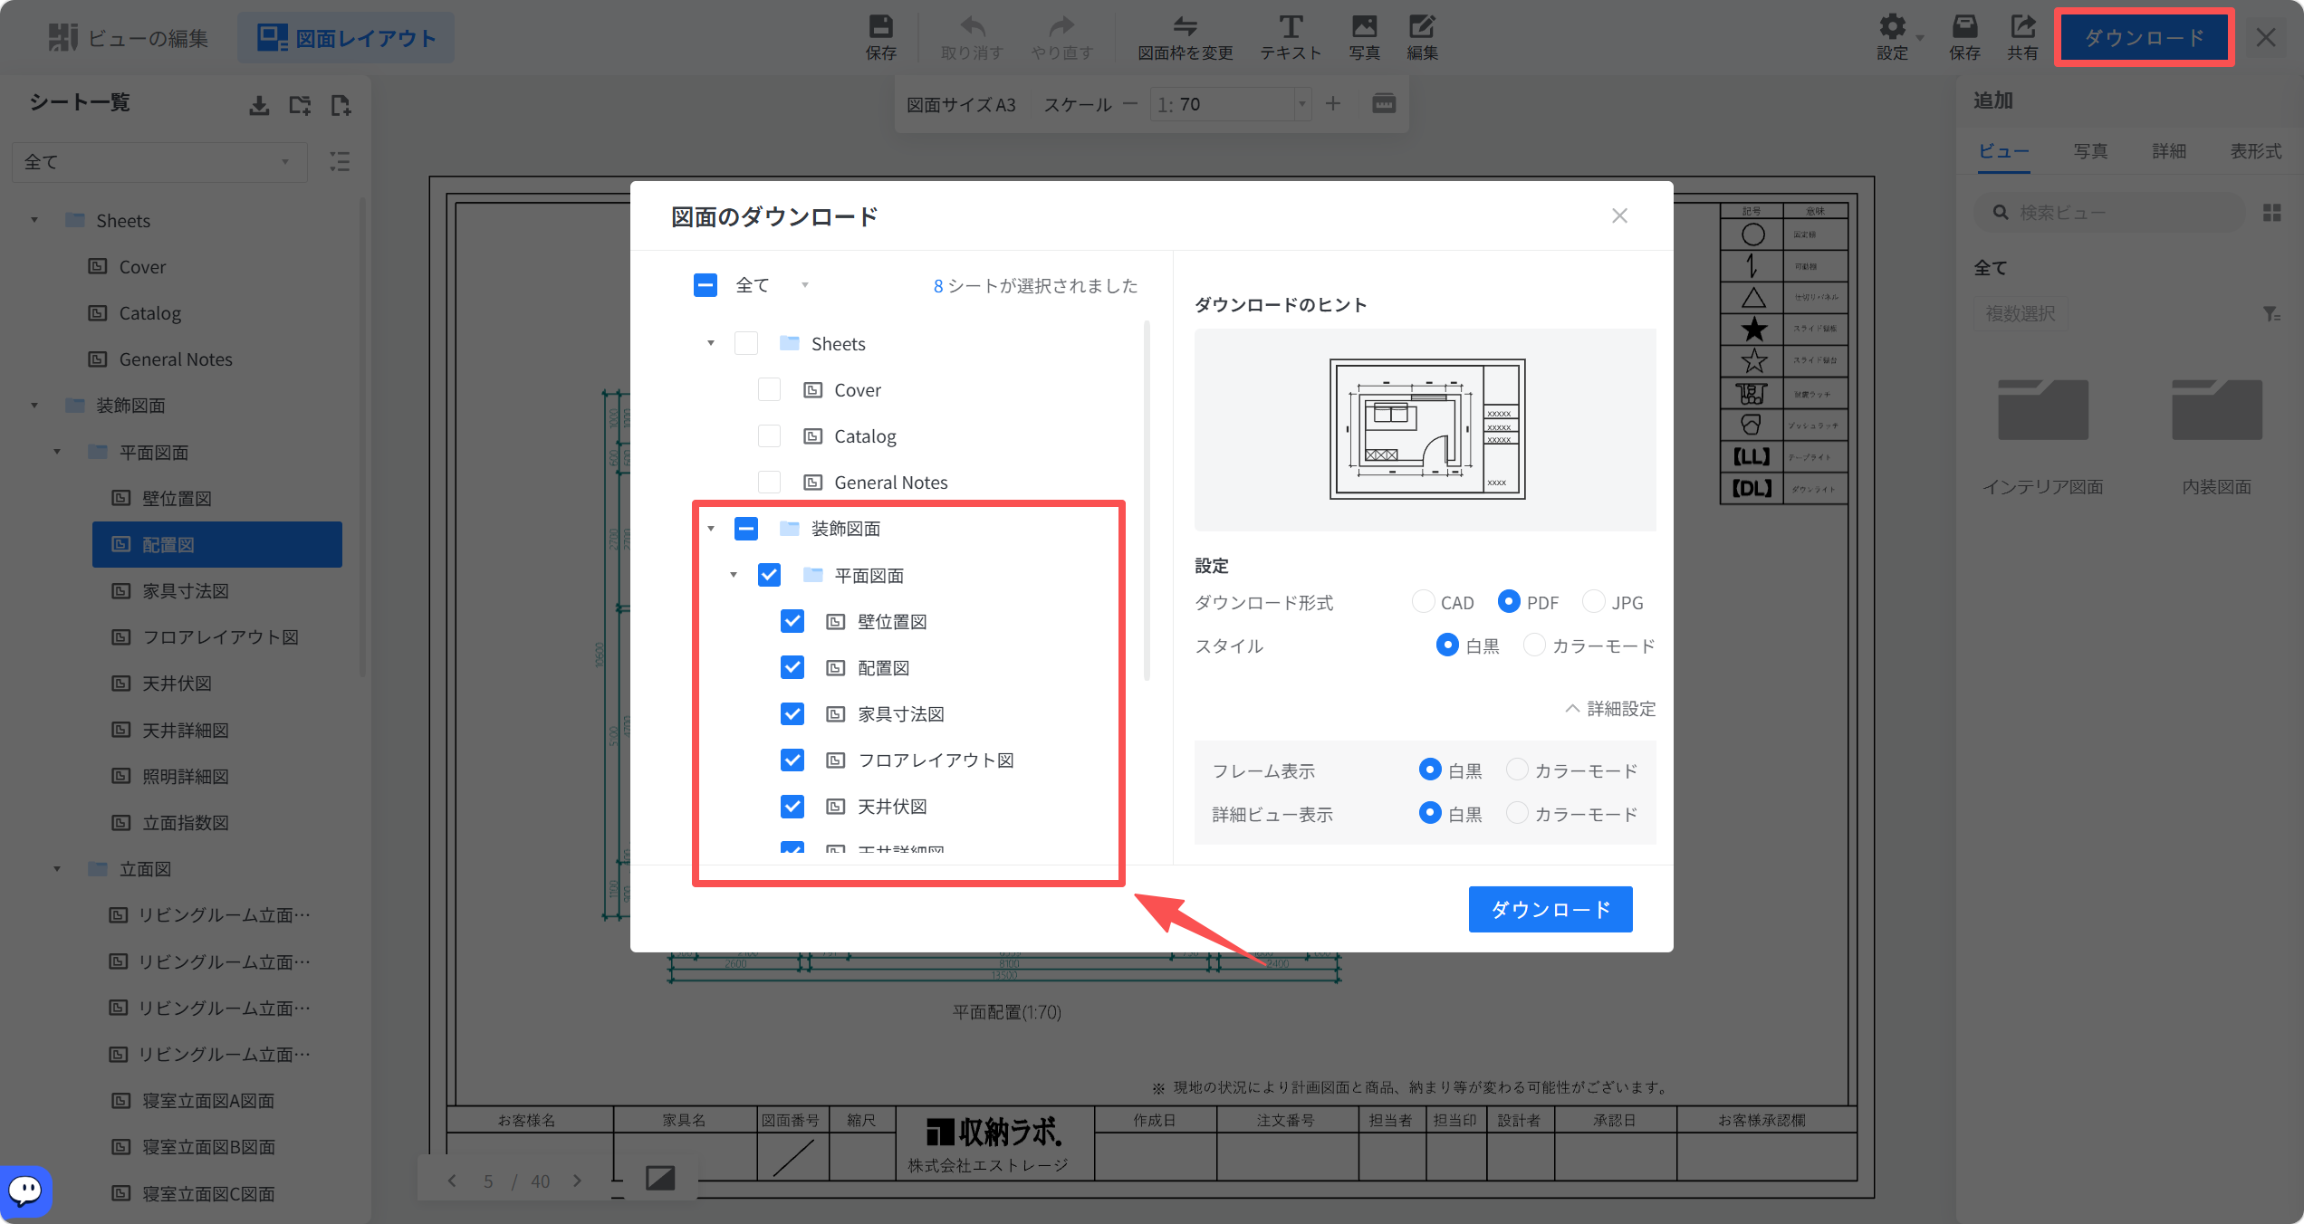
Task: Collapse the 平面図面 folder in dialog
Action: [734, 576]
